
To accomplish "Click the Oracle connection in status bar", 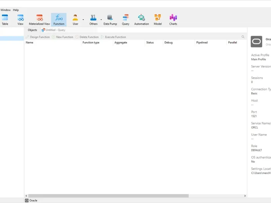I will 31,200.
